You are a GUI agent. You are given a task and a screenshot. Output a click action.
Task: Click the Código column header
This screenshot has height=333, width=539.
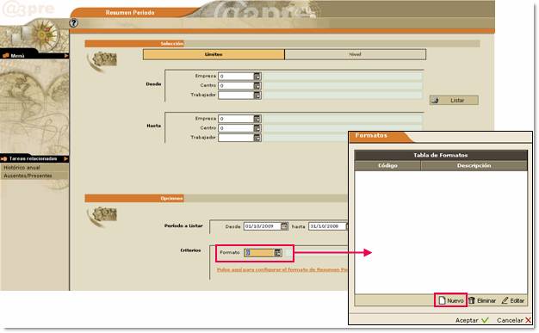click(387, 166)
